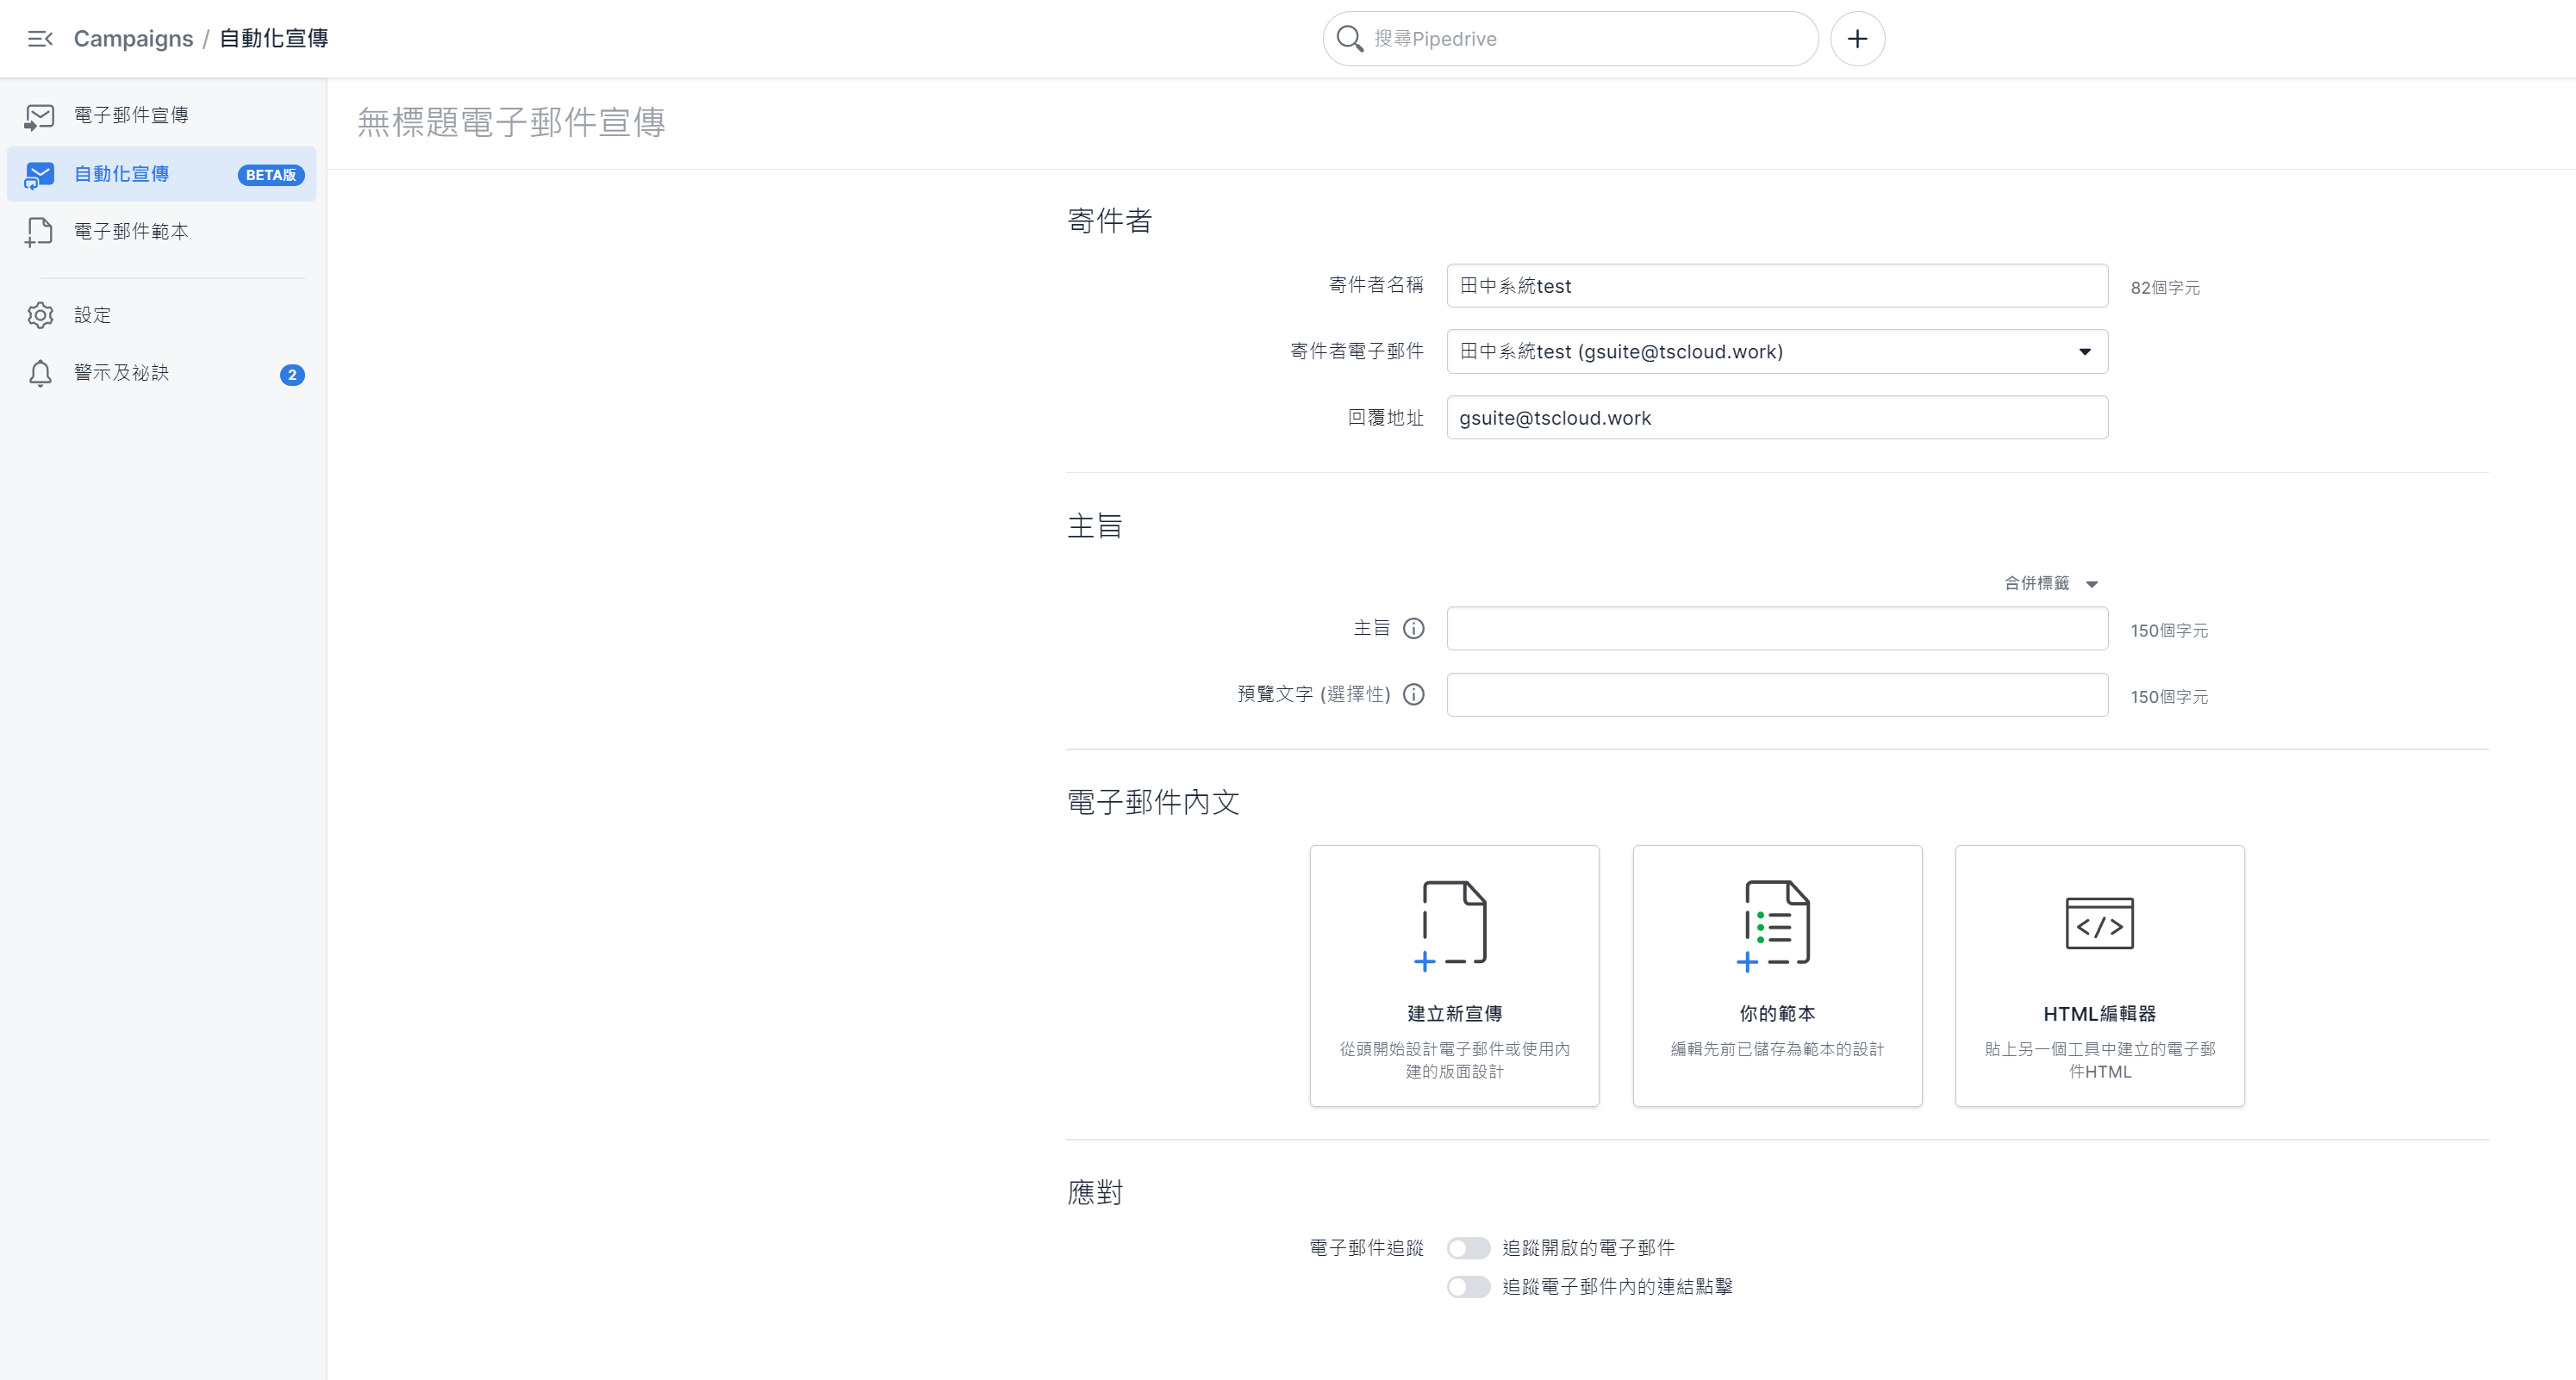Enable 追蹤電子郵件內的連結點擊 toggle
The width and height of the screenshot is (2576, 1380).
tap(1468, 1287)
